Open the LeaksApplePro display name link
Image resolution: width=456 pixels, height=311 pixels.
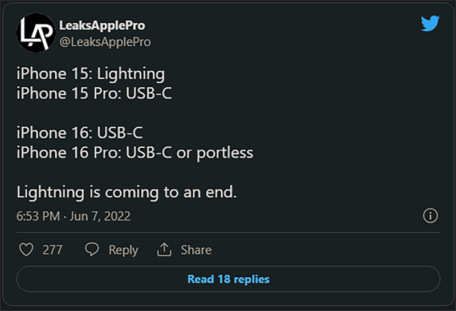tap(102, 25)
